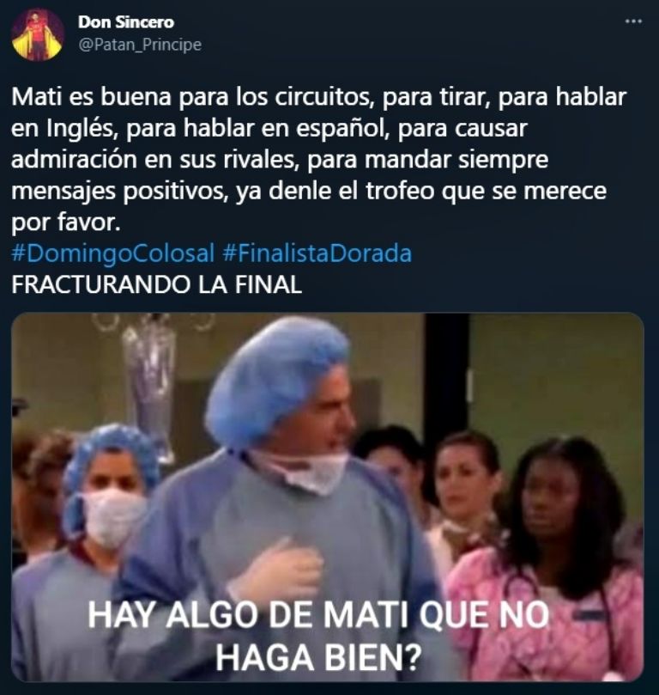Click the 'por favor.' text line

(66, 222)
